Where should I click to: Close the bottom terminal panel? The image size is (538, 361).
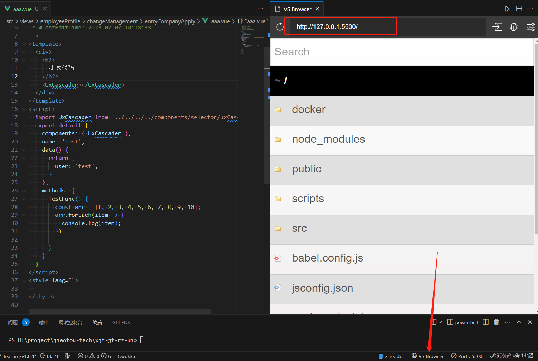[530, 322]
